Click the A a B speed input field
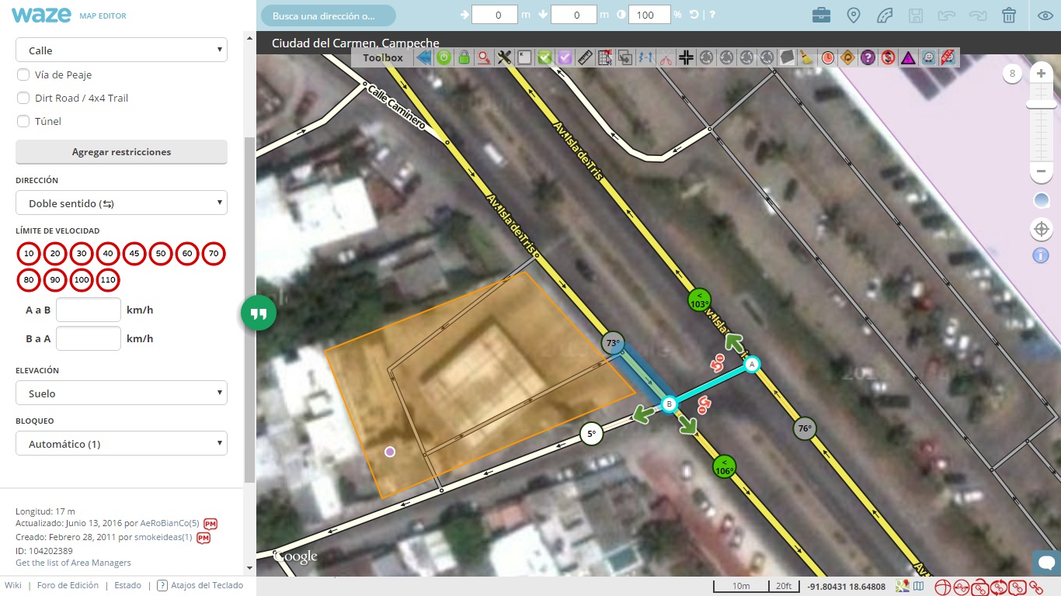The height and width of the screenshot is (596, 1061). coord(89,310)
